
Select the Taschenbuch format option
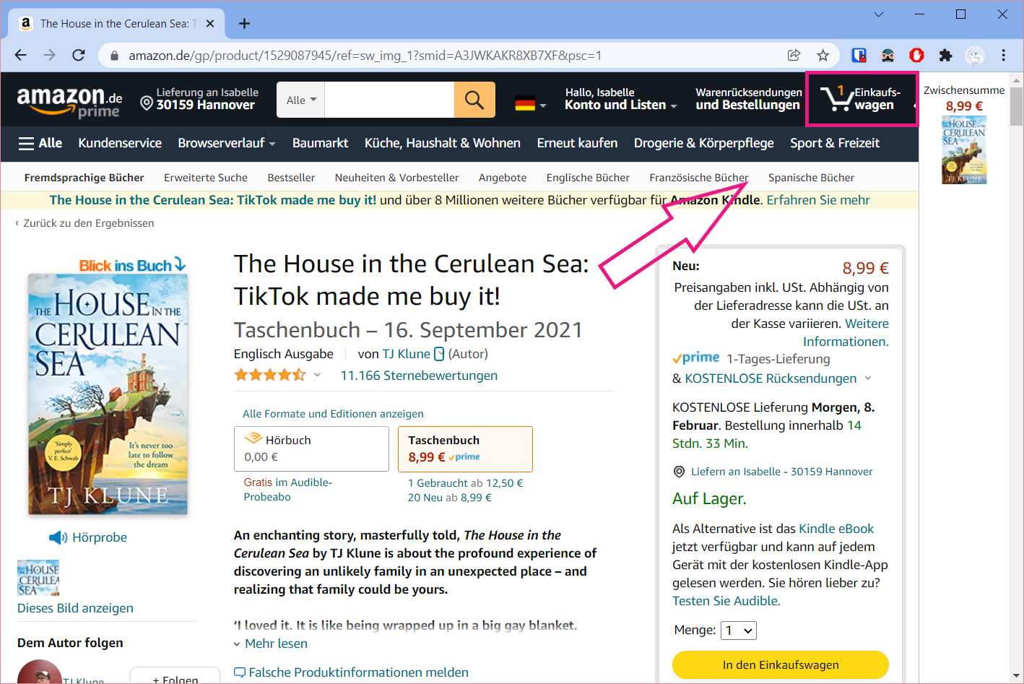point(465,449)
